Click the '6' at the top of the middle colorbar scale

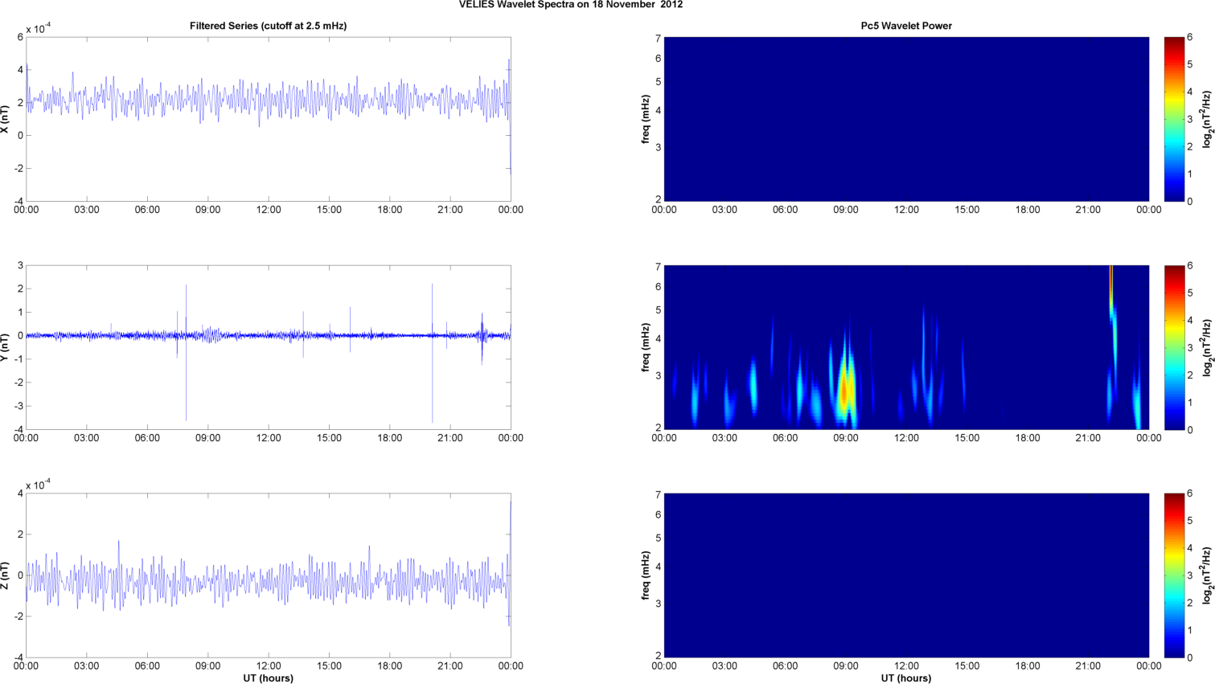[x=1190, y=266]
